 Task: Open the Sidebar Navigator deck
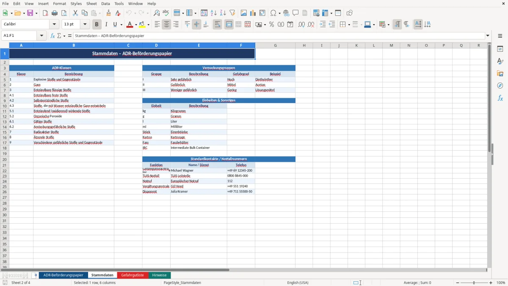pyautogui.click(x=500, y=86)
